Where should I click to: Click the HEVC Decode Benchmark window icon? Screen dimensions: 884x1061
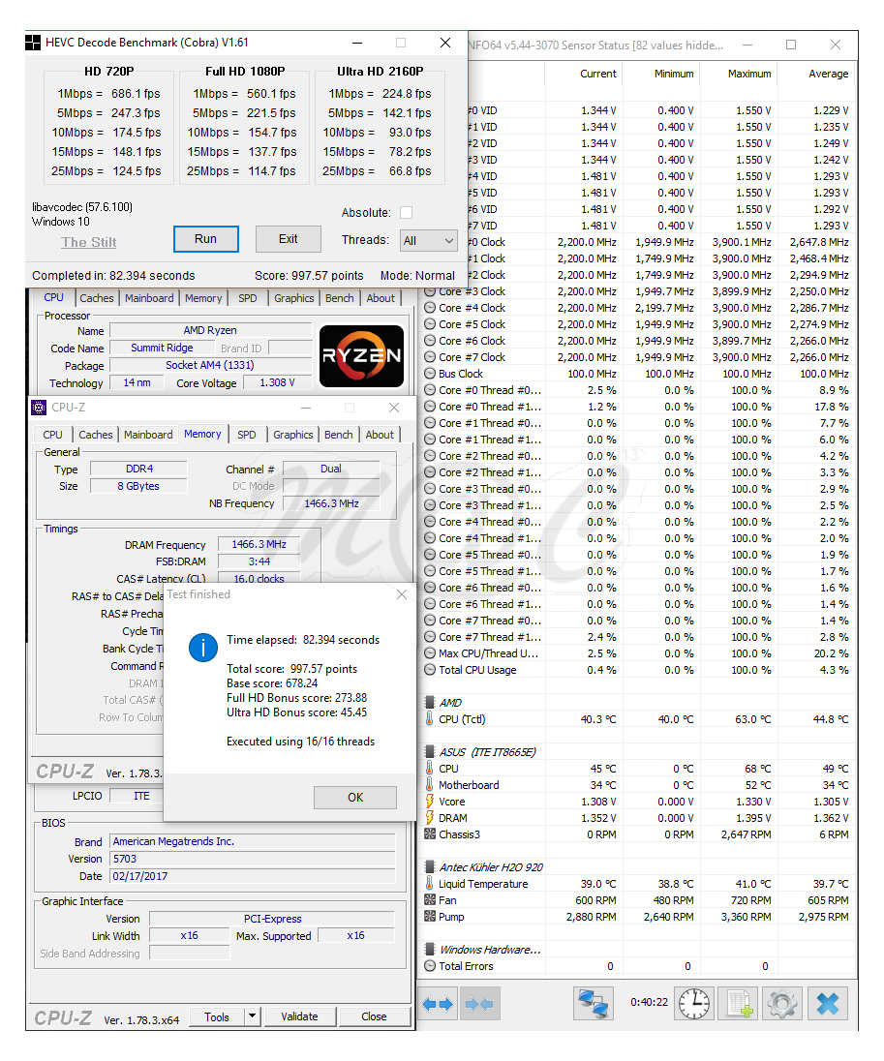[33, 43]
